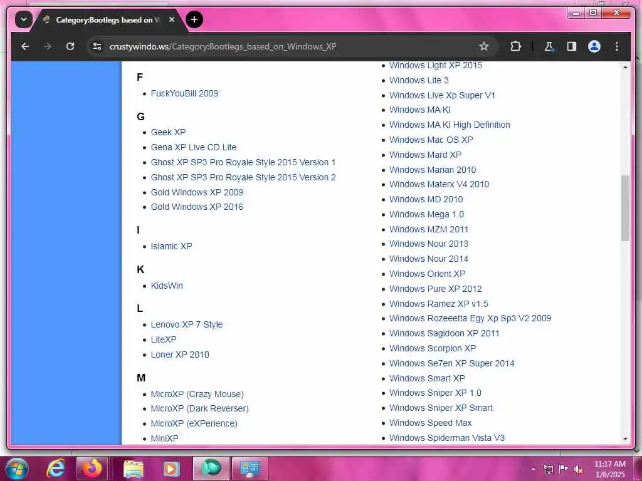This screenshot has width=642, height=481.
Task: Open the taskbar clock and date
Action: pos(610,469)
